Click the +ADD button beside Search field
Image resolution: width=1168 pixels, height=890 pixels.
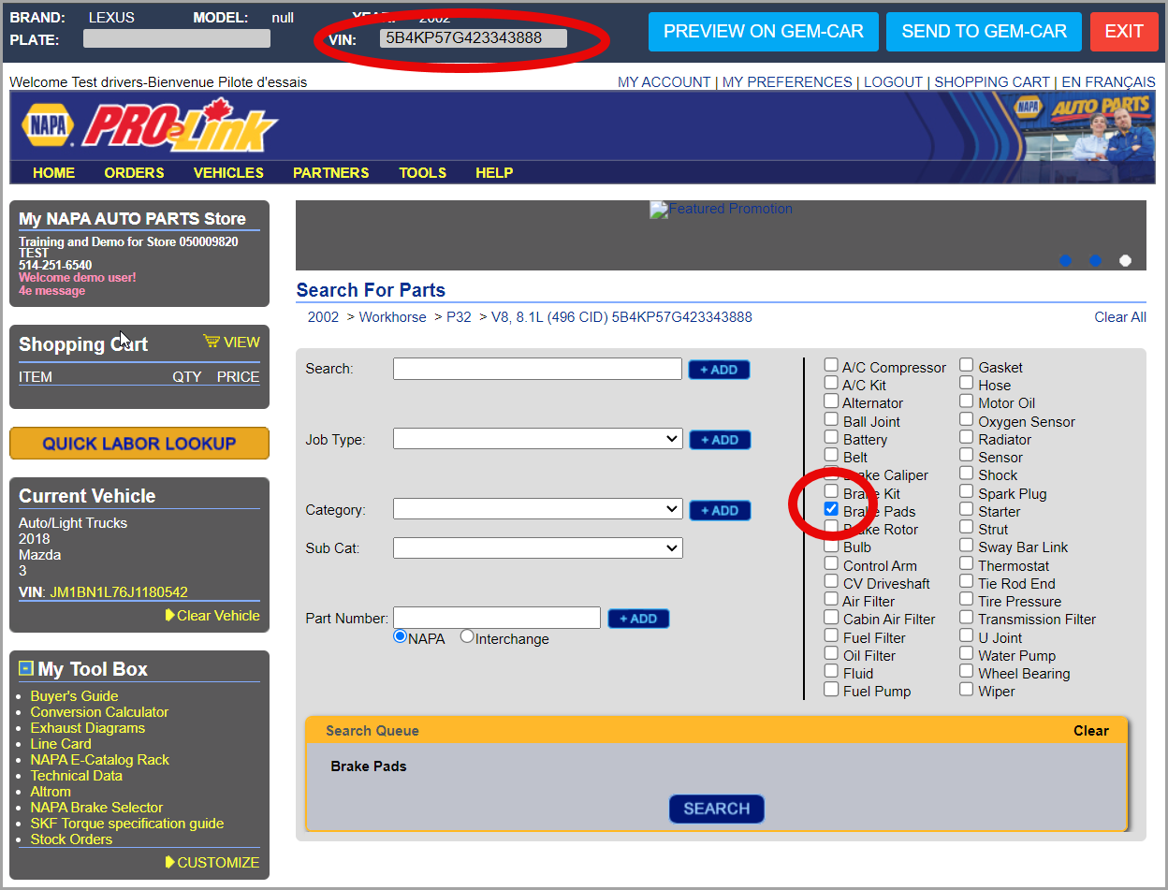point(719,370)
